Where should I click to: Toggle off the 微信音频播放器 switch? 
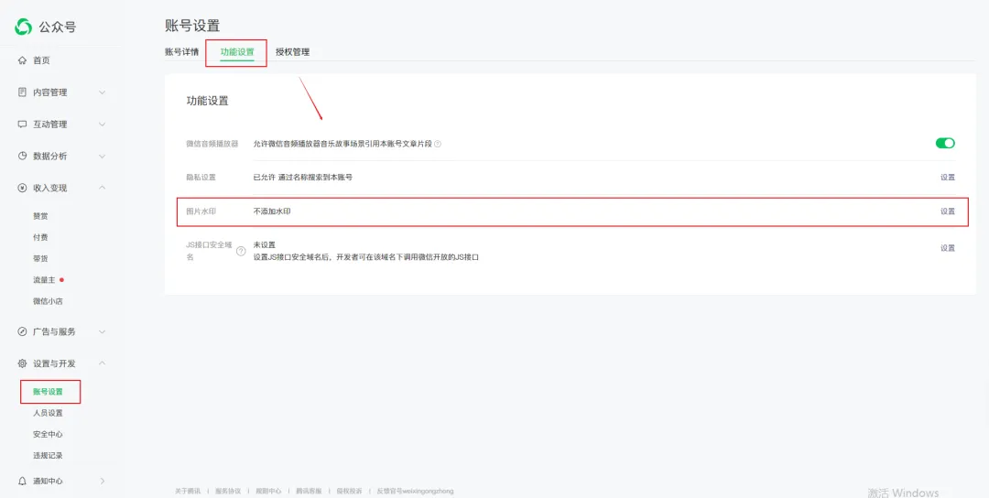945,143
